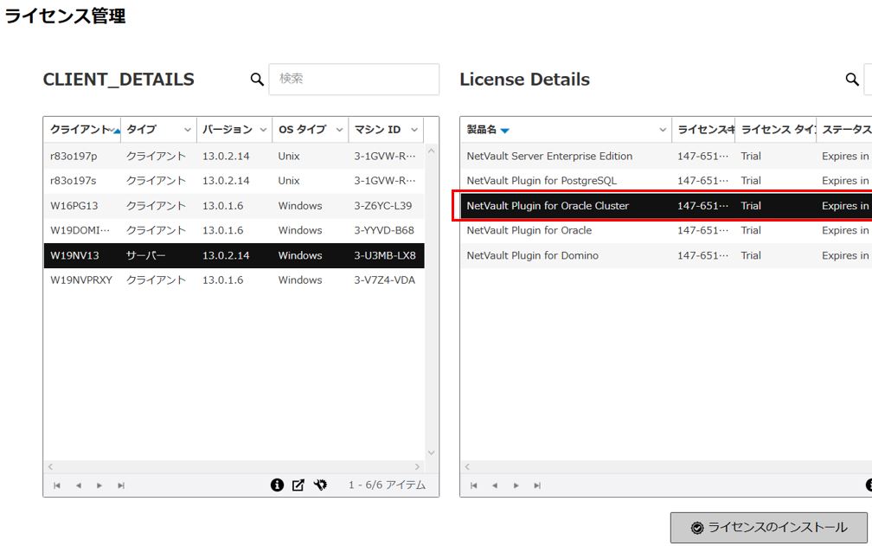This screenshot has height=546, width=872.
Task: Open the wrench-gear settings icon below client table
Action: point(320,485)
